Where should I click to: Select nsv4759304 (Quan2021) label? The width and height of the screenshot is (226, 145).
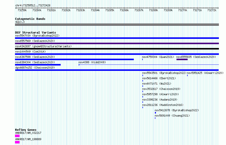point(158,57)
